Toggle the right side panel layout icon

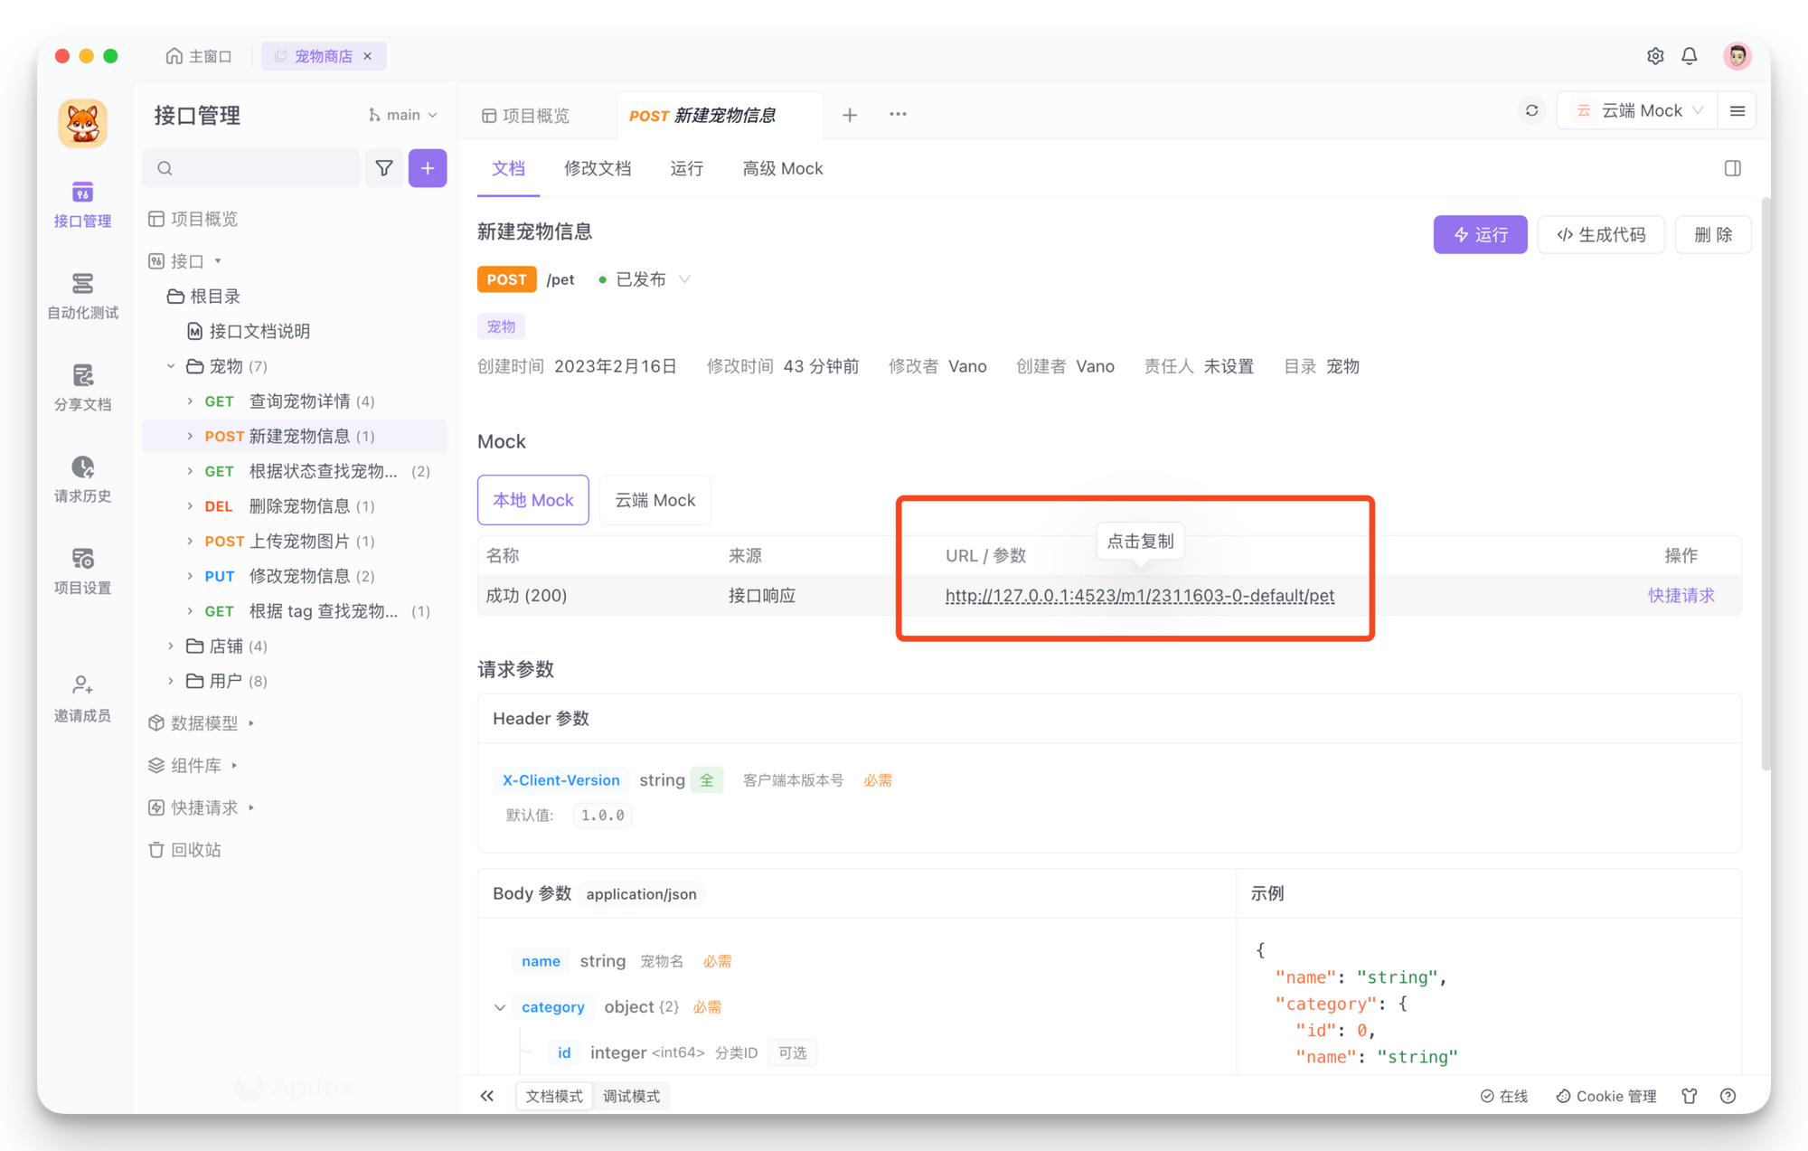click(1733, 168)
